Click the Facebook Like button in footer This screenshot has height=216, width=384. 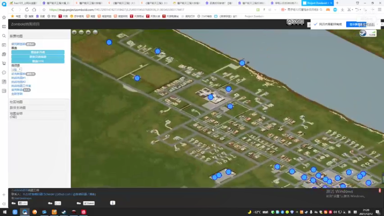tap(23, 203)
